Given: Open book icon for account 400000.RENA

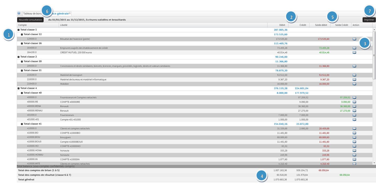Looking at the screenshot, I should click(x=354, y=106).
